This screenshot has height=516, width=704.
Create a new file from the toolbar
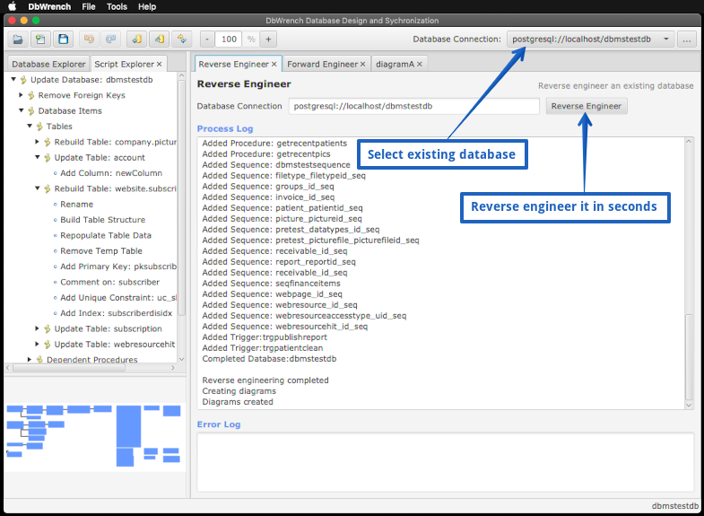pyautogui.click(x=40, y=39)
